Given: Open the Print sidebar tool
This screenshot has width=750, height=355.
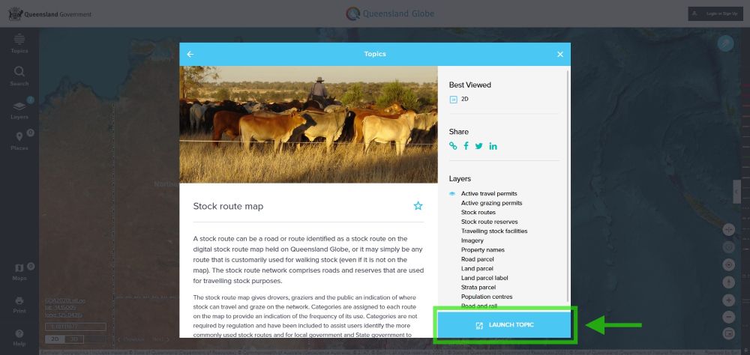Looking at the screenshot, I should tap(19, 305).
